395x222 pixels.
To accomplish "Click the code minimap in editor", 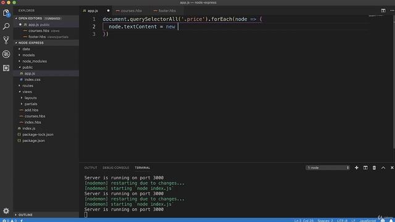I will [x=375, y=16].
